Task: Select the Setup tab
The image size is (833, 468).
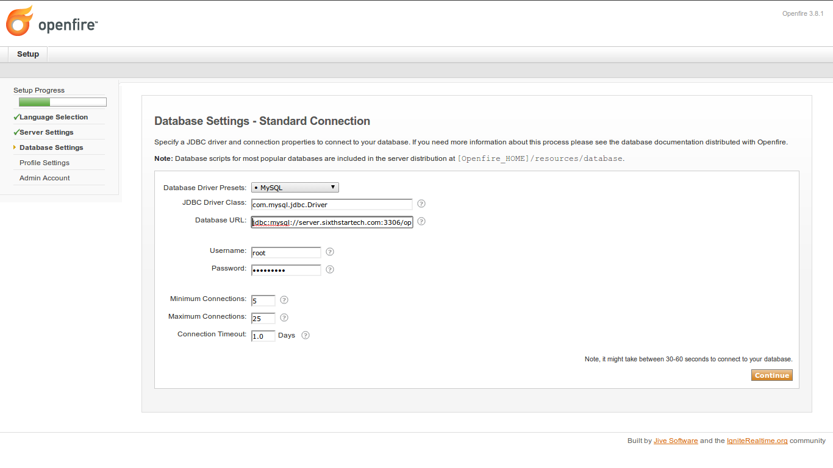Action: pyautogui.click(x=28, y=54)
